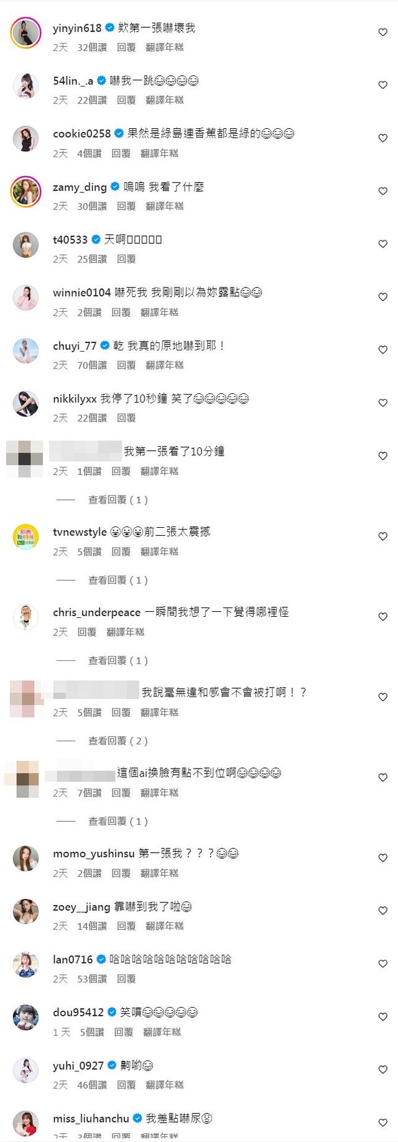The height and width of the screenshot is (1142, 398).
Task: Open the 70個讚 likes list on chuyi_77's comment
Action: [92, 365]
